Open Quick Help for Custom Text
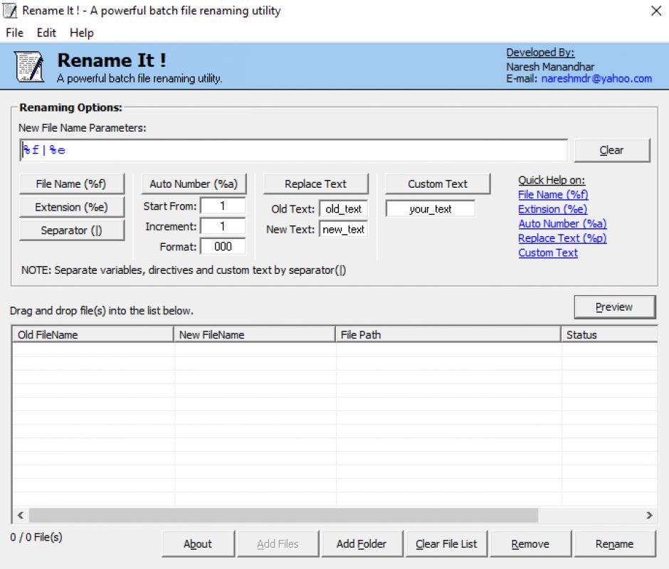The height and width of the screenshot is (569, 669). point(548,253)
